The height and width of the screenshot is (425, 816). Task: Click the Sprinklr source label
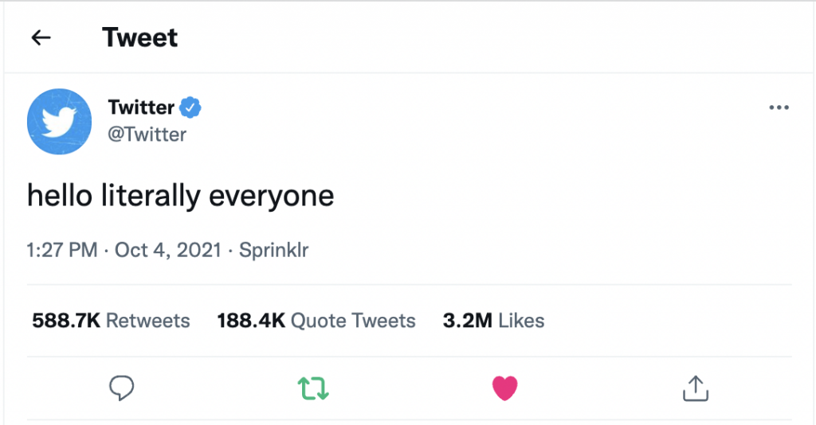click(273, 251)
